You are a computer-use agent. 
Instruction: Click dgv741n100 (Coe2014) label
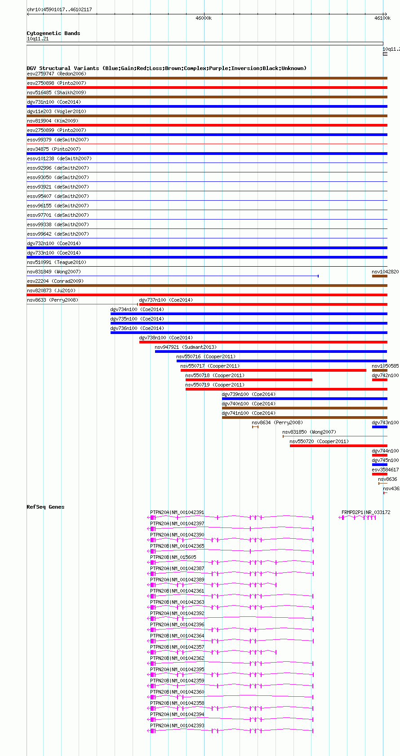pyautogui.click(x=249, y=413)
